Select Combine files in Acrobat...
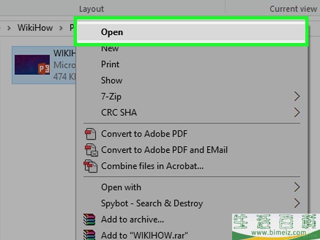The height and width of the screenshot is (240, 320). pyautogui.click(x=152, y=166)
